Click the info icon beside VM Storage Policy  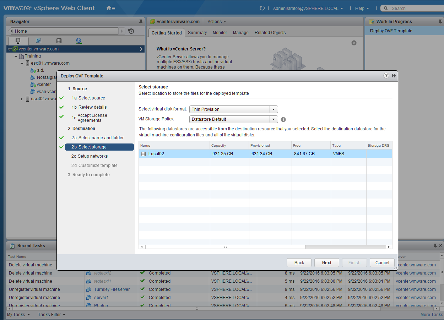[283, 119]
